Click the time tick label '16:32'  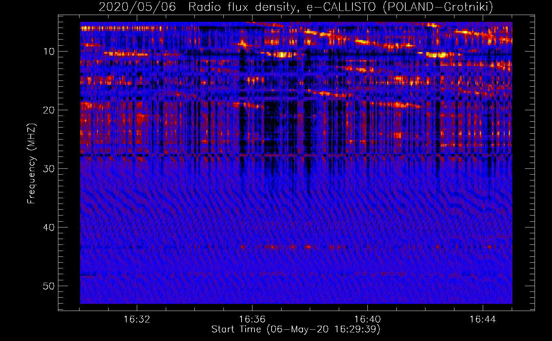137,320
